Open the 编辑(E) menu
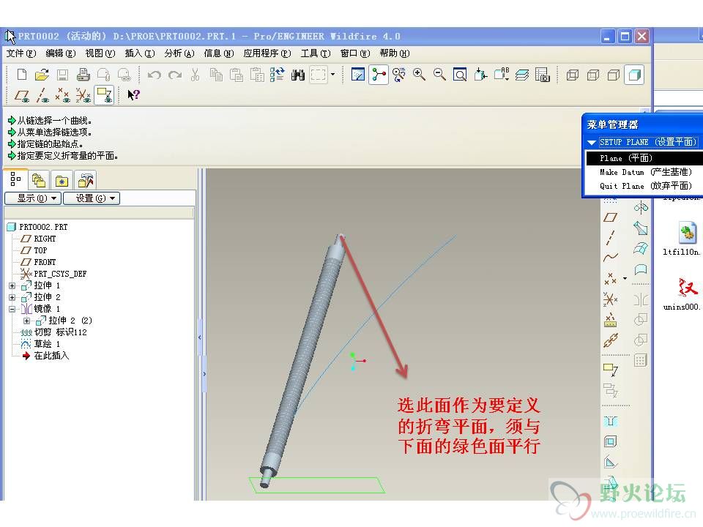The image size is (703, 527). (61, 53)
